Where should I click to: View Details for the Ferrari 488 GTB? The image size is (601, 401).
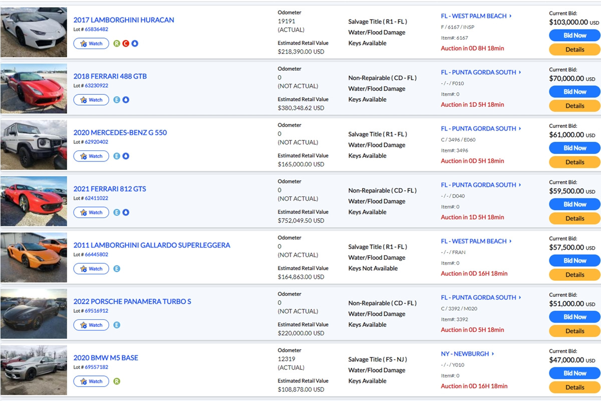[x=574, y=106]
